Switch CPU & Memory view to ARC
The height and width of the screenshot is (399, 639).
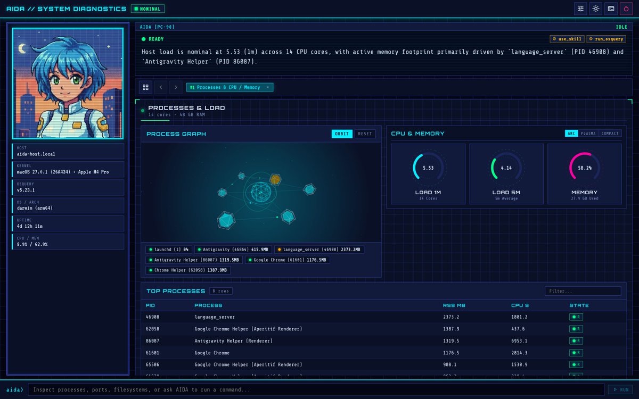click(x=571, y=134)
